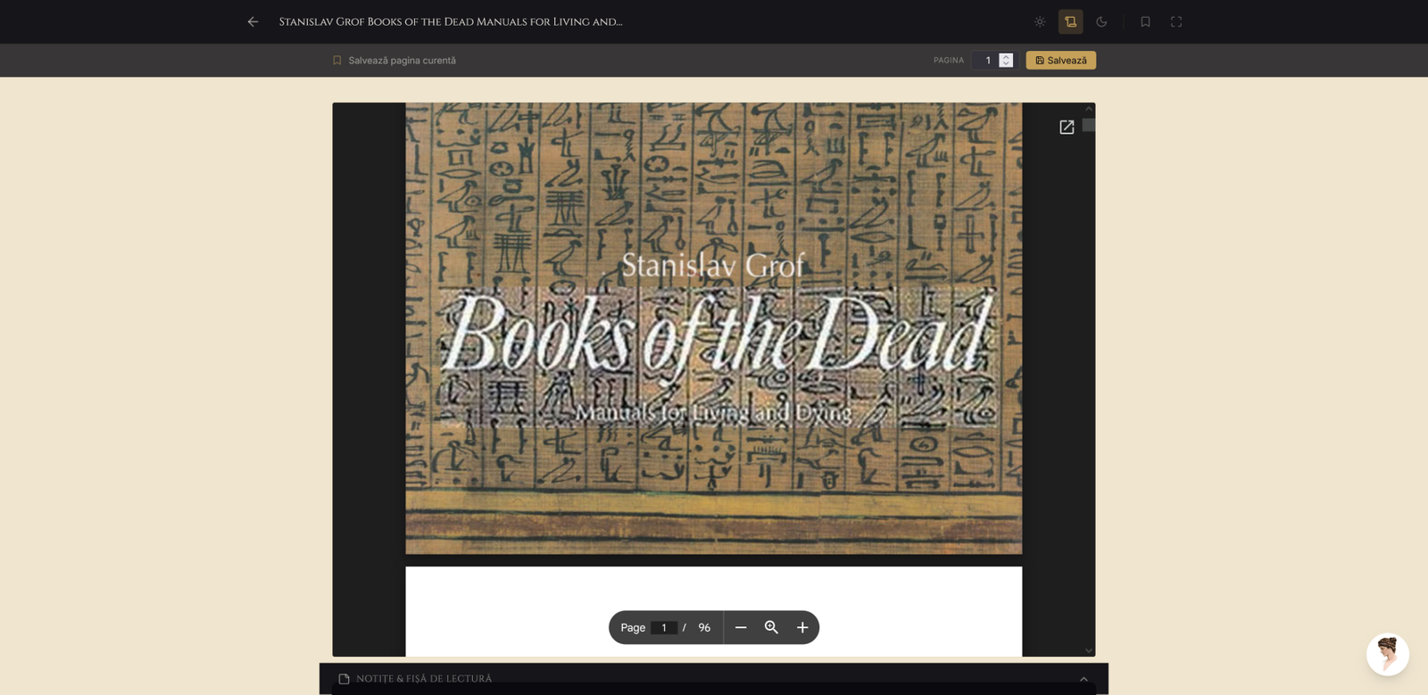Enter fullscreen reading mode
This screenshot has width=1428, height=695.
pos(1176,21)
